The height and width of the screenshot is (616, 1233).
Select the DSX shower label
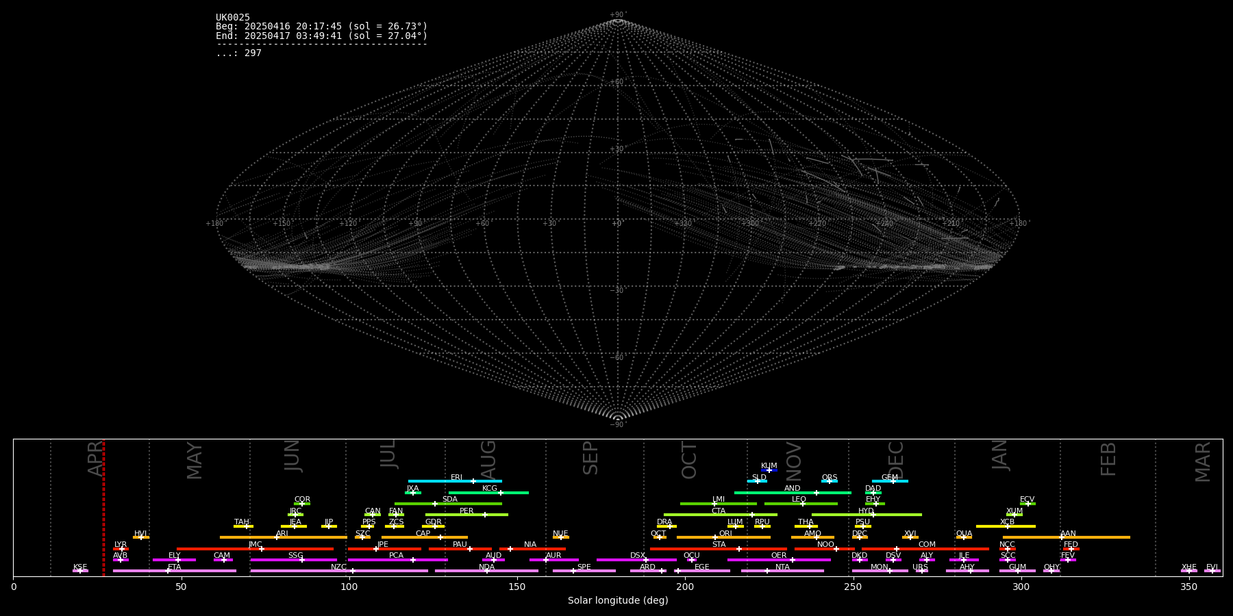point(638,556)
